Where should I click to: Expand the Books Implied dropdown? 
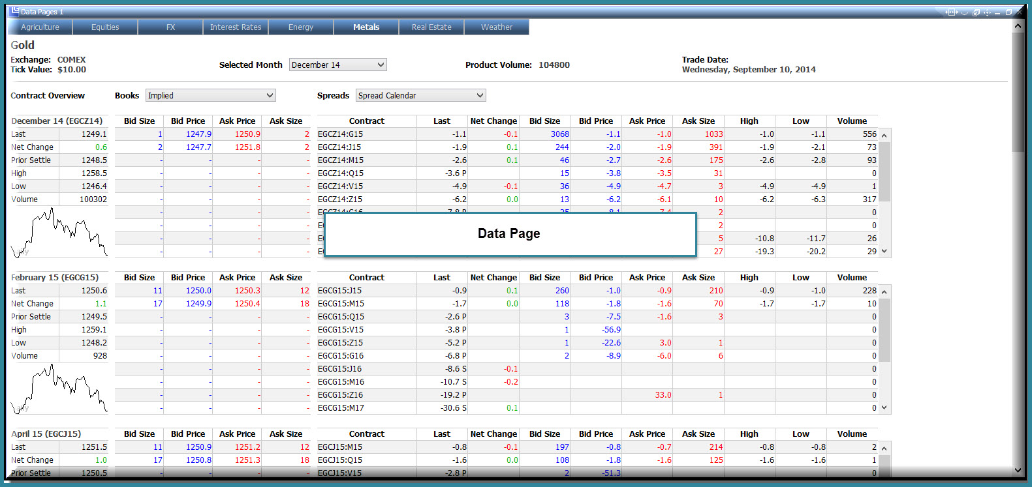(x=211, y=95)
